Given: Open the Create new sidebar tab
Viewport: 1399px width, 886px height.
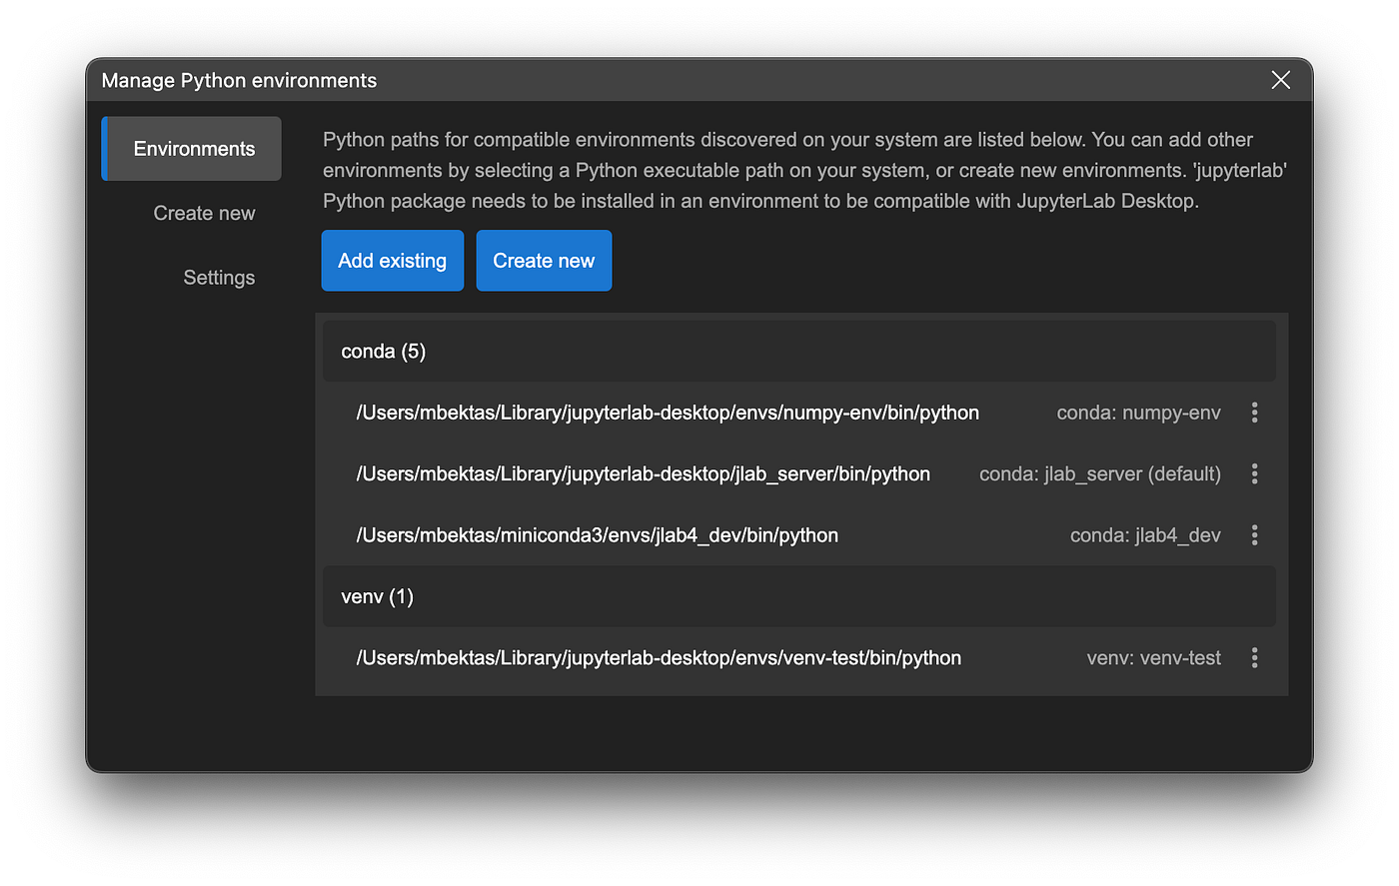Looking at the screenshot, I should point(204,214).
